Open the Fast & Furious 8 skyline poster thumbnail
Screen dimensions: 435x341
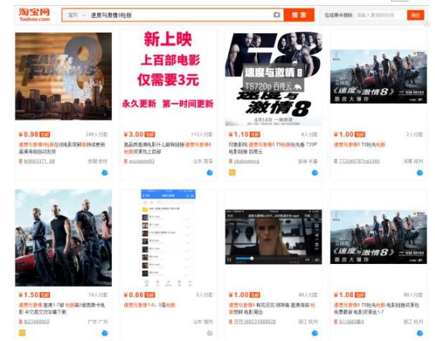(64, 76)
